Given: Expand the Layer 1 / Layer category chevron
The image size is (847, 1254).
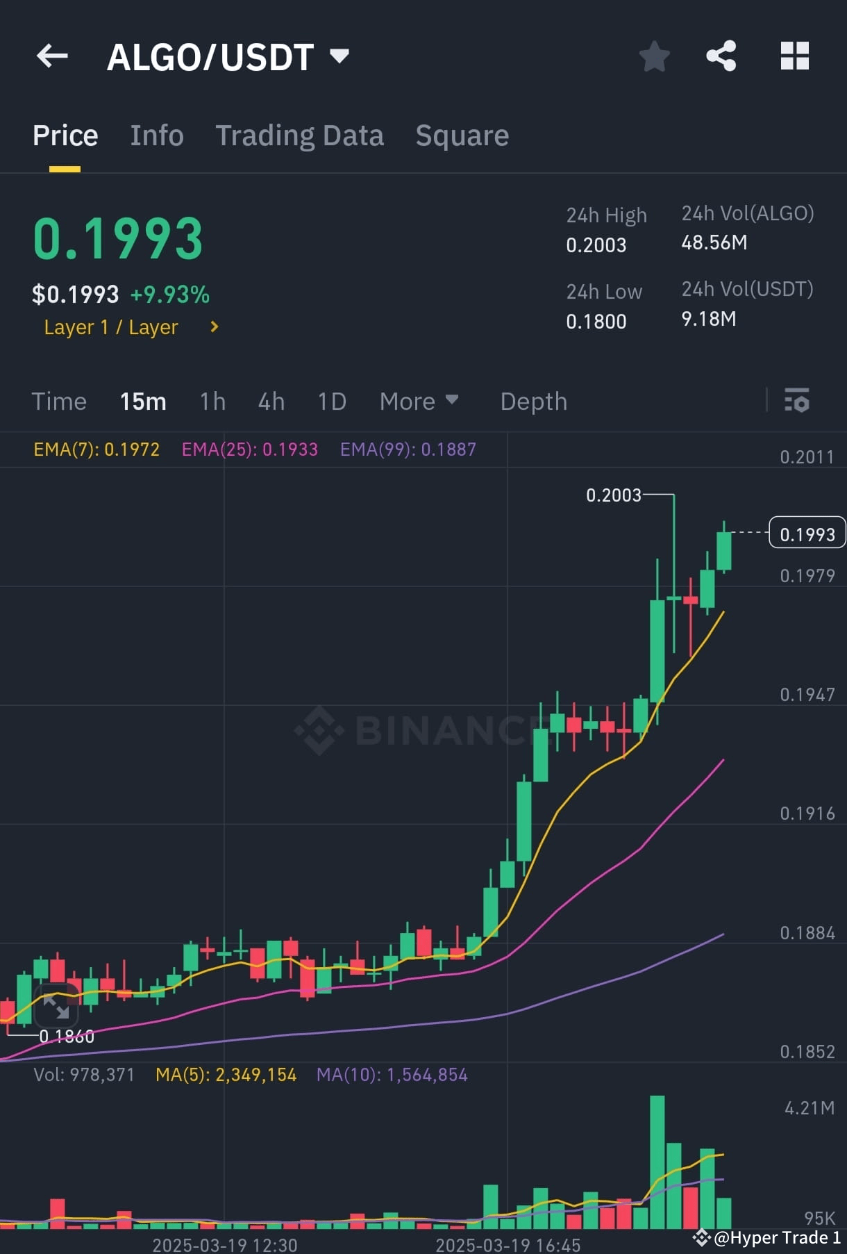Looking at the screenshot, I should (x=214, y=327).
